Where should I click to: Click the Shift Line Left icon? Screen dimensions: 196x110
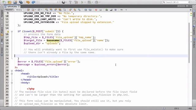[x=85, y=10]
